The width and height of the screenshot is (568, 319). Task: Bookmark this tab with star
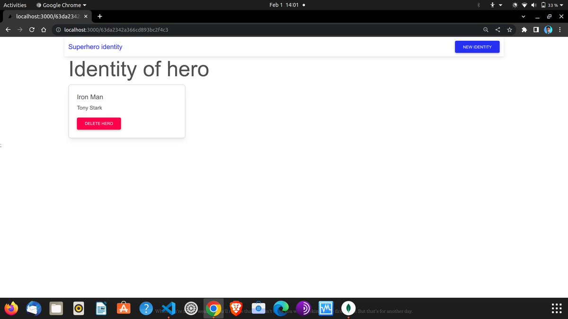click(x=509, y=30)
